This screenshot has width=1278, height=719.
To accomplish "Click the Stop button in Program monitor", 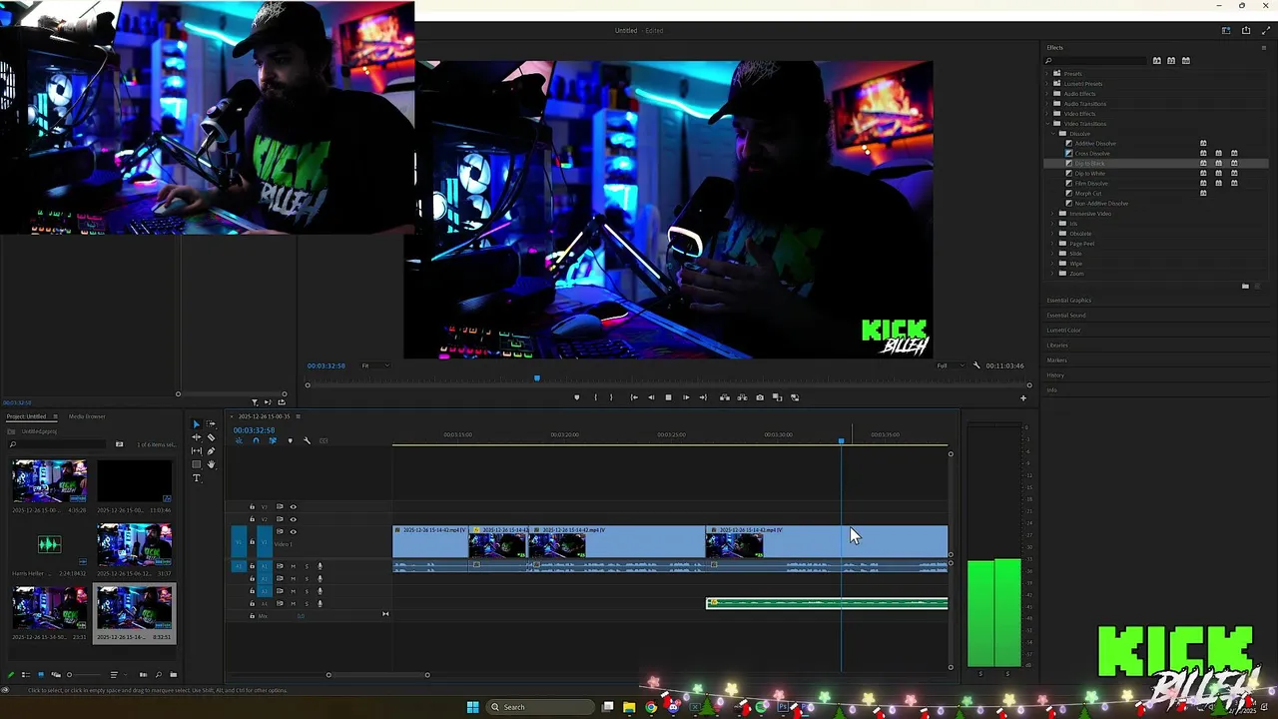I will point(668,397).
